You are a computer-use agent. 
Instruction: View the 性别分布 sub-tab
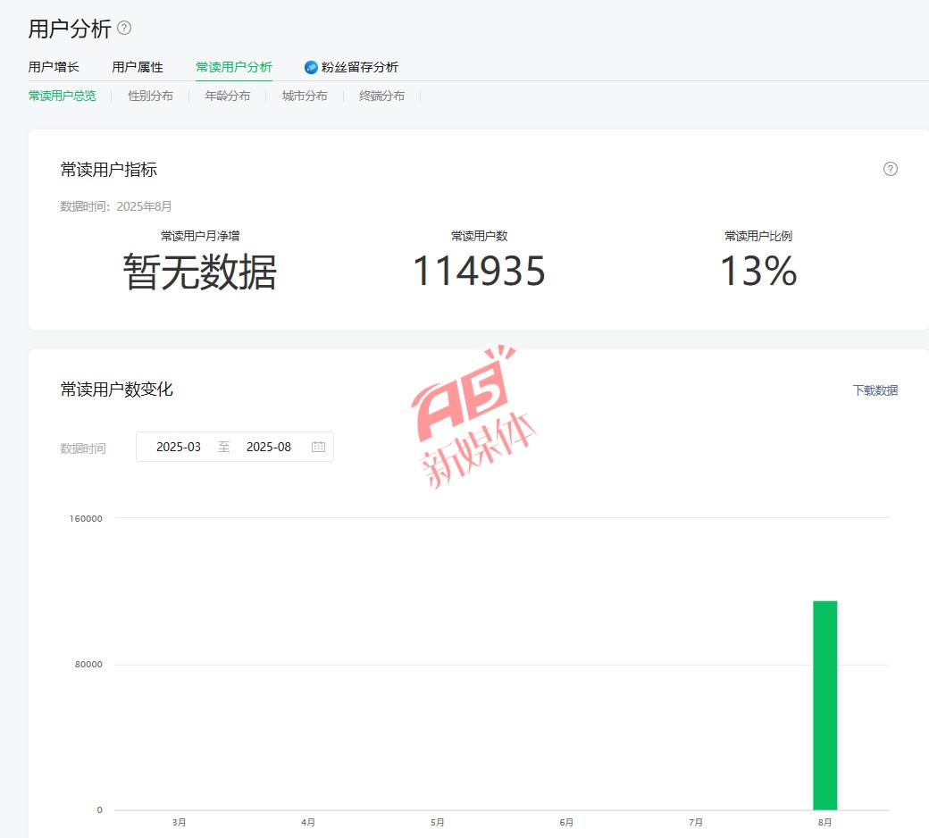click(x=150, y=96)
